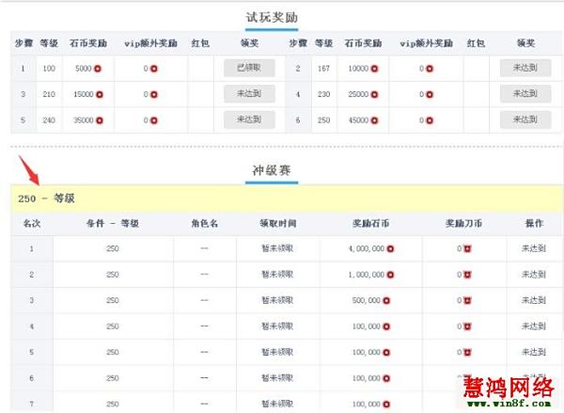This screenshot has width=564, height=413.
Task: Click the 未达到 button for step 6
Action: tap(525, 119)
